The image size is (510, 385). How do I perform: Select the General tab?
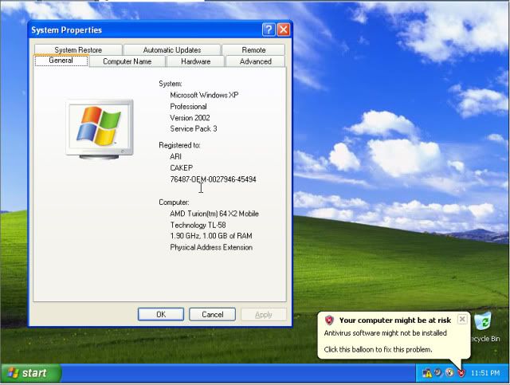point(61,61)
